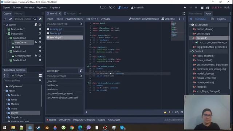Viewport: 233px width, 131px height.
Task: Add a new node with plus icon
Action: pos(5,19)
